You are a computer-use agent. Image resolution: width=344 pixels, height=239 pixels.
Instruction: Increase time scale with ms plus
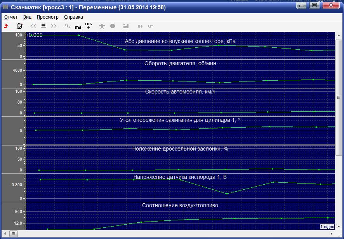pos(89,26)
